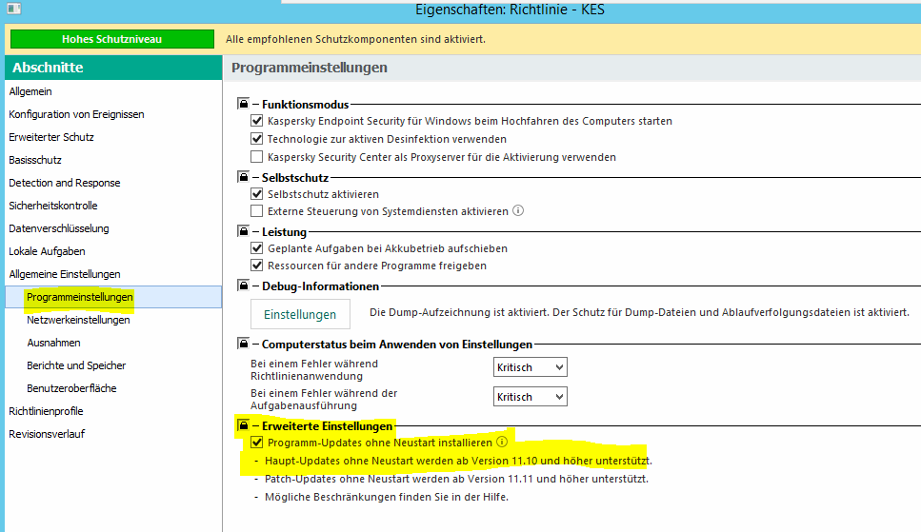921x532 pixels.
Task: Click the window system icon in title bar
Action: [14, 9]
